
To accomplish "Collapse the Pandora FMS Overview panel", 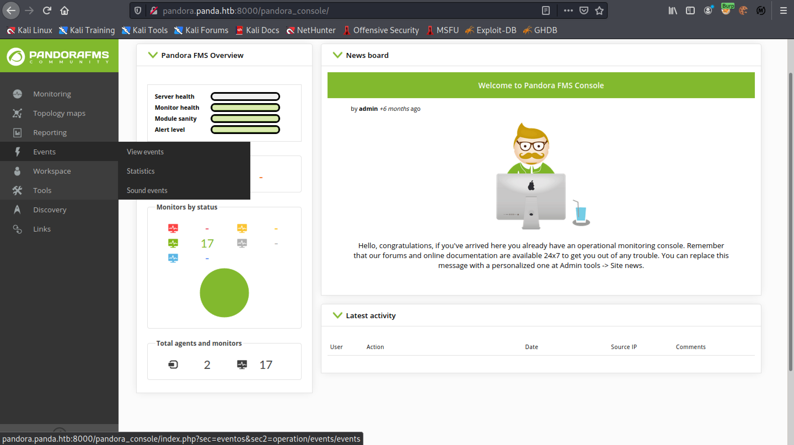I will pos(153,55).
